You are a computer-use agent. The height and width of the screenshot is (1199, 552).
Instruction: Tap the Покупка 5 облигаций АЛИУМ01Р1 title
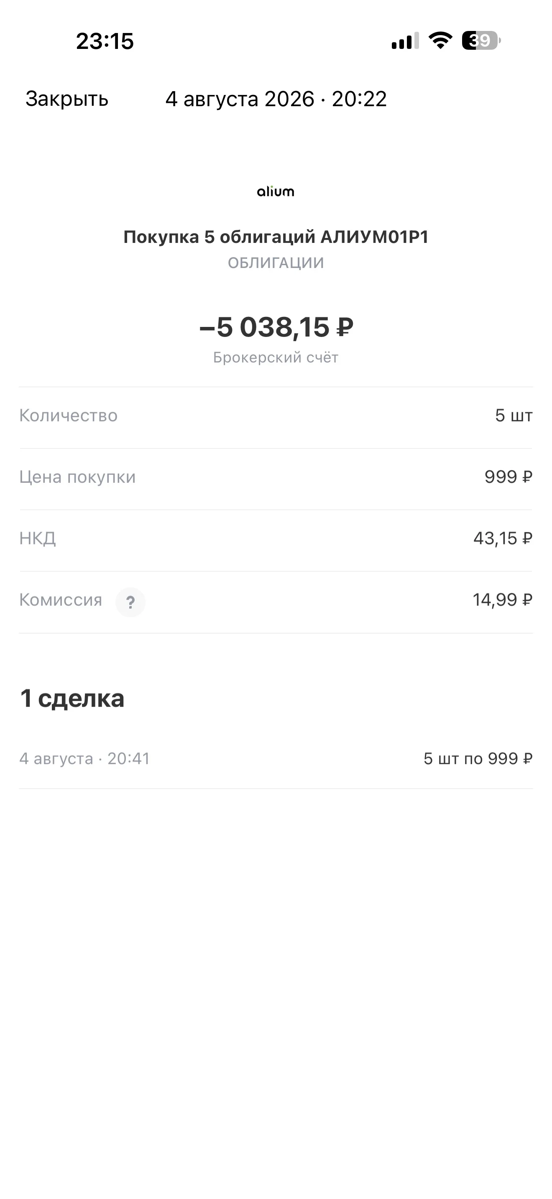tap(276, 237)
